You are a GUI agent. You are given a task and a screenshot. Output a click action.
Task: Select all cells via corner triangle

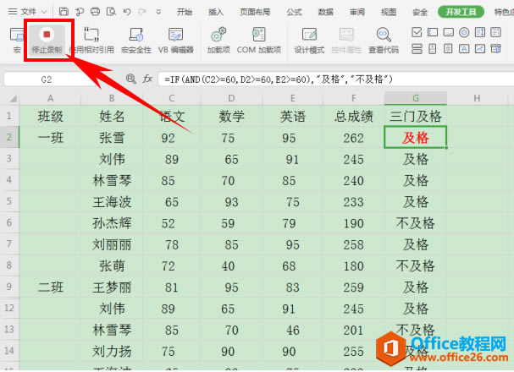13,98
